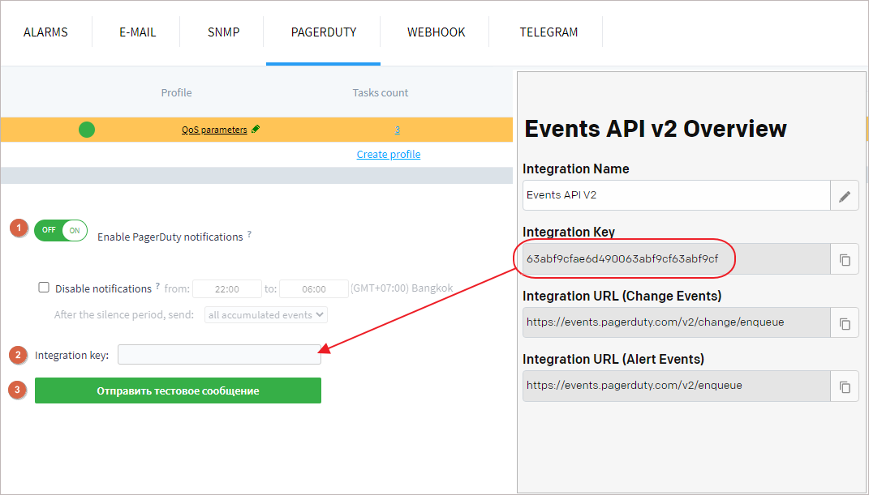The width and height of the screenshot is (869, 495).
Task: Click the Create profile link
Action: click(389, 155)
